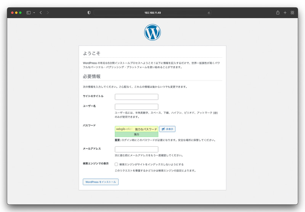The width and height of the screenshot is (305, 212).
Task: Go back with the left arrow
Action: [41, 13]
